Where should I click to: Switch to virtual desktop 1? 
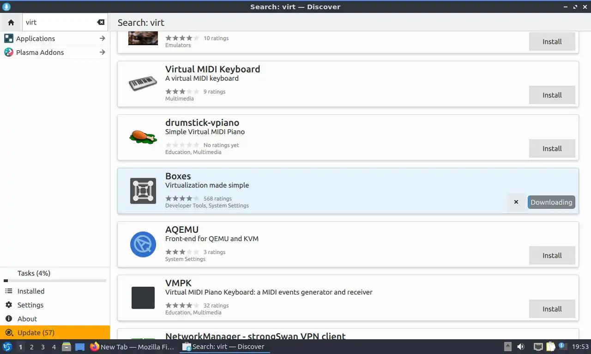click(x=20, y=347)
